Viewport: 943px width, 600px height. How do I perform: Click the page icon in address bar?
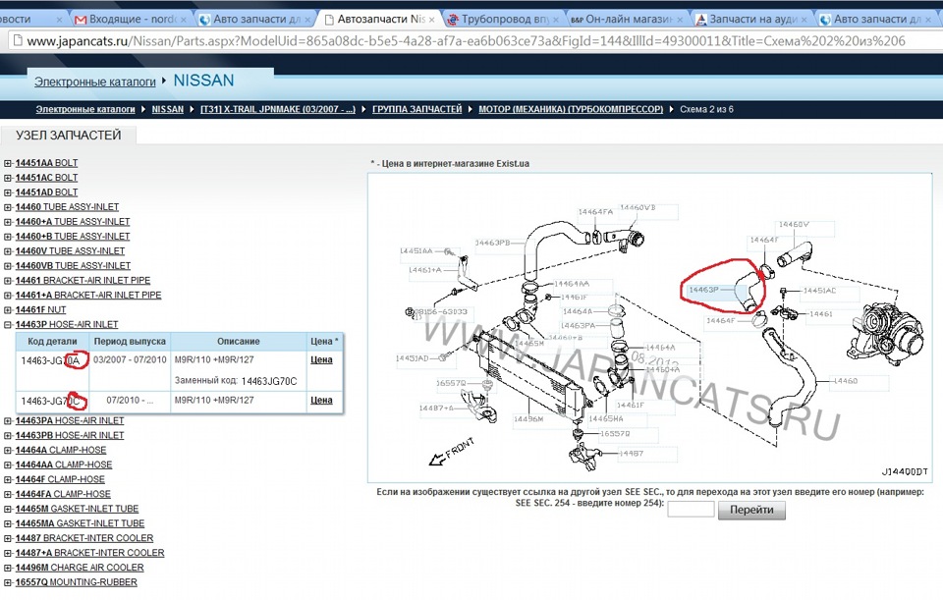pos(18,41)
